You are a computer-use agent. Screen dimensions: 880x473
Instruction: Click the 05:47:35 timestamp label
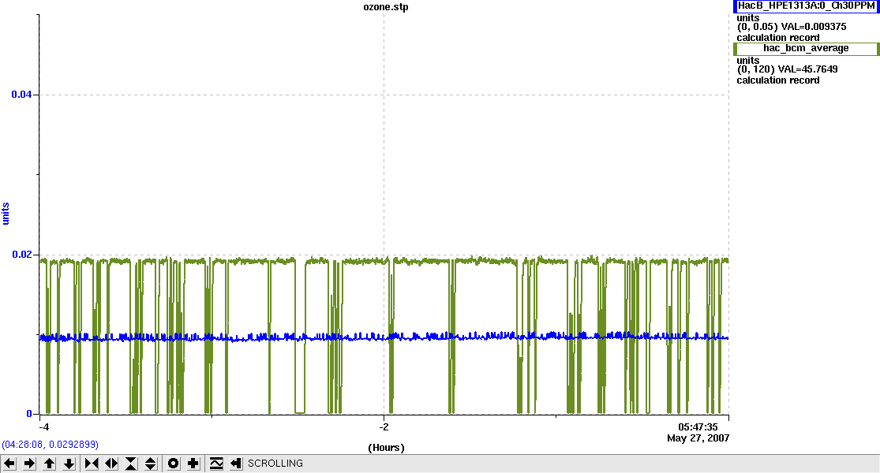(x=698, y=427)
